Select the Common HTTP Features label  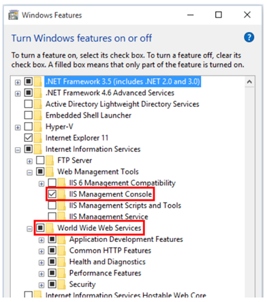pyautogui.click(x=110, y=251)
